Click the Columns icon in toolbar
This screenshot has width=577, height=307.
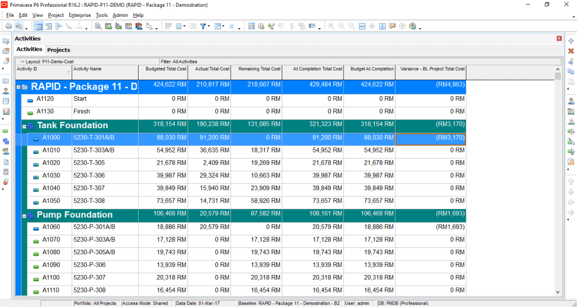(x=180, y=26)
